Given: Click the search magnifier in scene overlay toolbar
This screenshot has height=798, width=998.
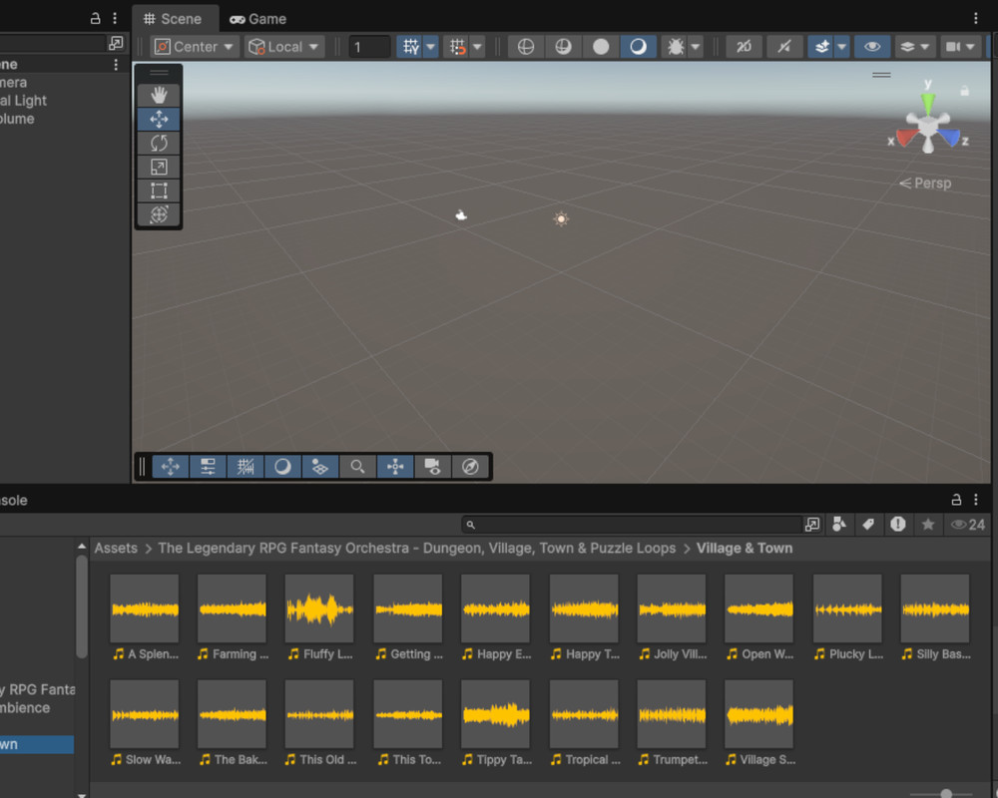Looking at the screenshot, I should tap(357, 467).
